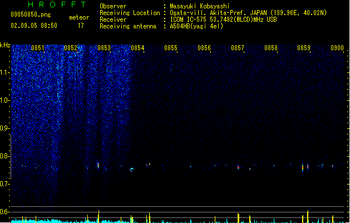Click the 'Receiving antenna' field label

point(128,26)
